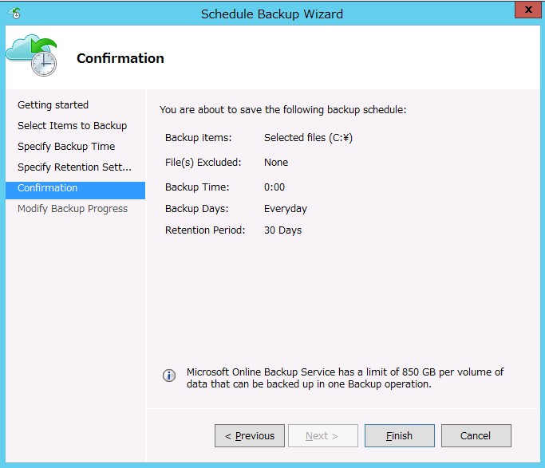Jump to the Specify Backup Time step

66,147
